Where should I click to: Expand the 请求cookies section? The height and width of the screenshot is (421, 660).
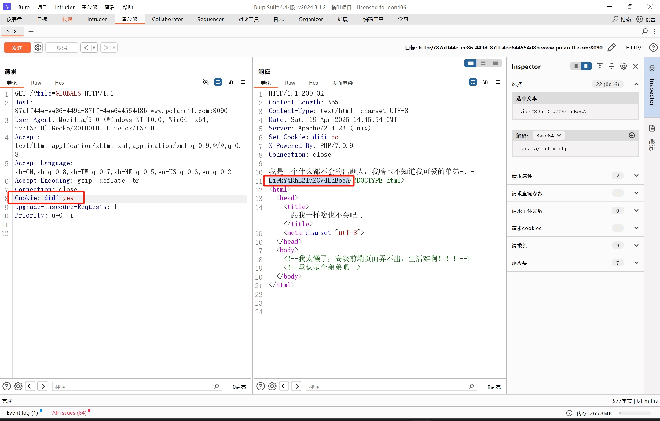click(636, 228)
